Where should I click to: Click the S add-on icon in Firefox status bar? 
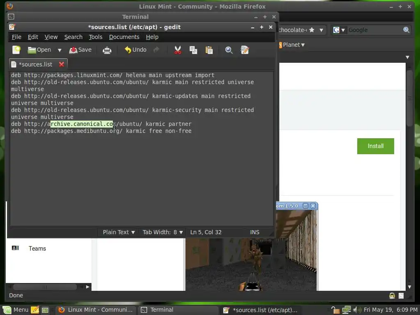(x=401, y=295)
